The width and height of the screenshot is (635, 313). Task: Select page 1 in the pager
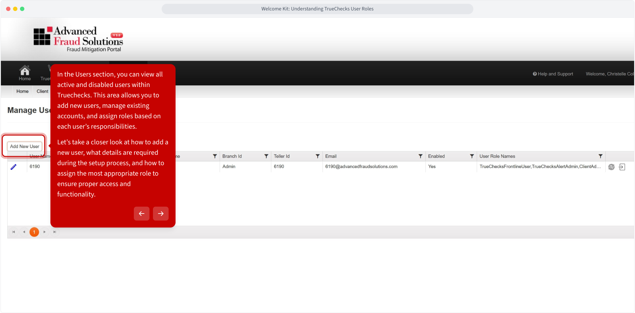point(34,232)
